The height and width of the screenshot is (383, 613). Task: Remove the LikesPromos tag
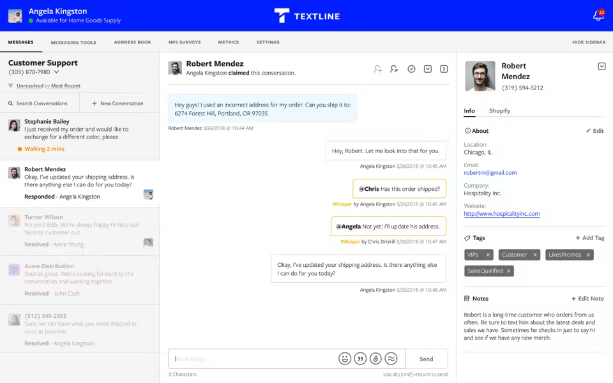coord(589,254)
